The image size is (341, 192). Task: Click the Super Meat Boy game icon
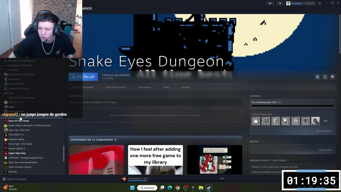click(x=6, y=153)
